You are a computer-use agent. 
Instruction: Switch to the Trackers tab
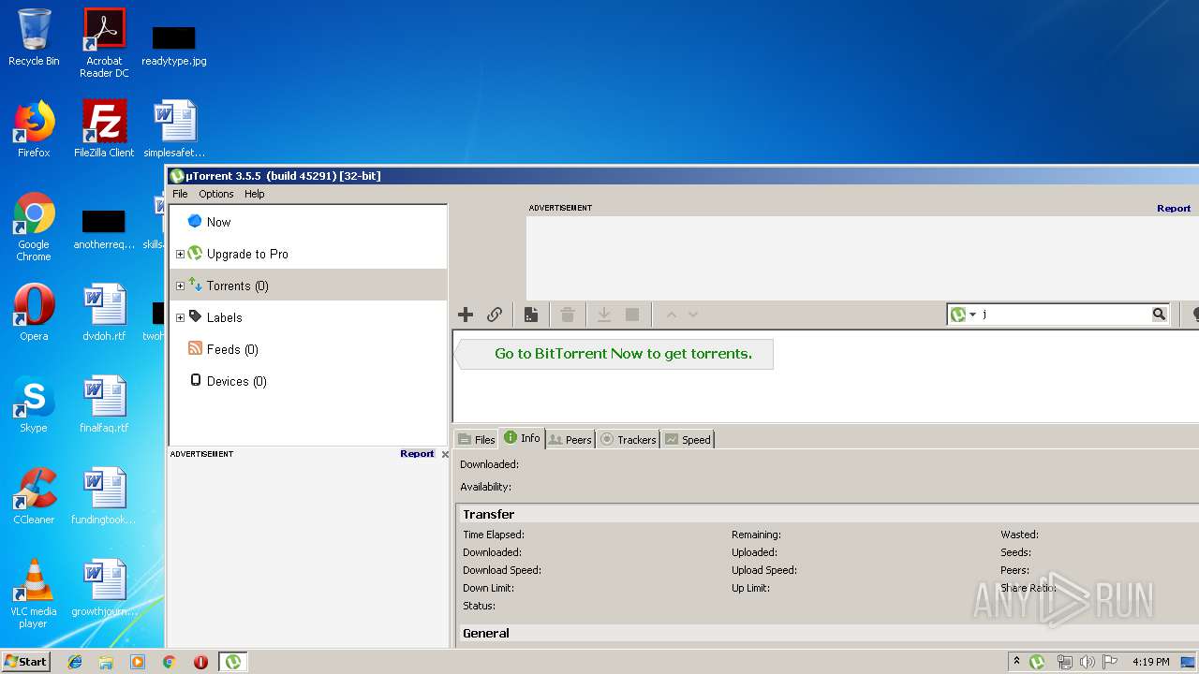tap(628, 439)
